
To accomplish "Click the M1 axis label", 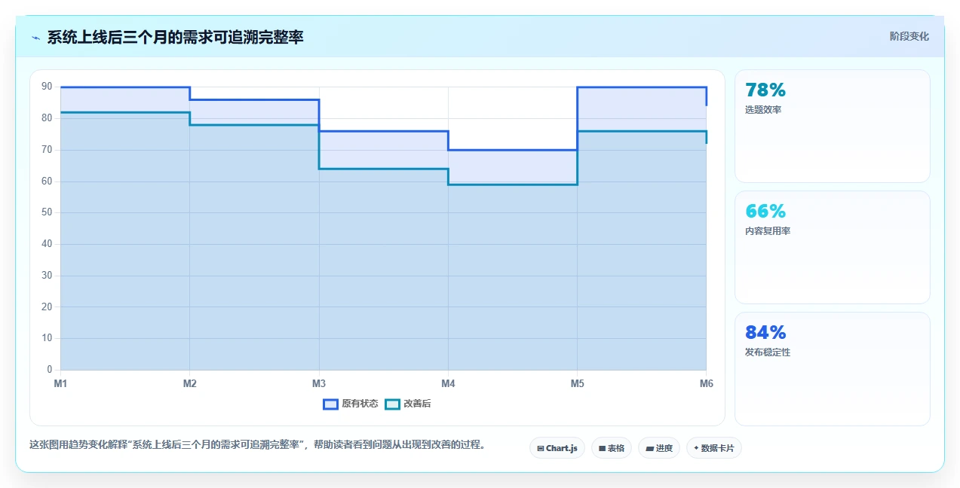I will (60, 383).
